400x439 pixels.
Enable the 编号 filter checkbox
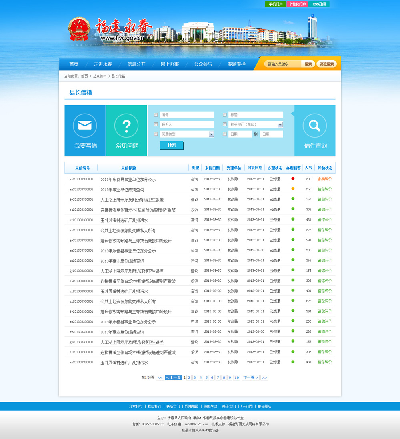156,115
